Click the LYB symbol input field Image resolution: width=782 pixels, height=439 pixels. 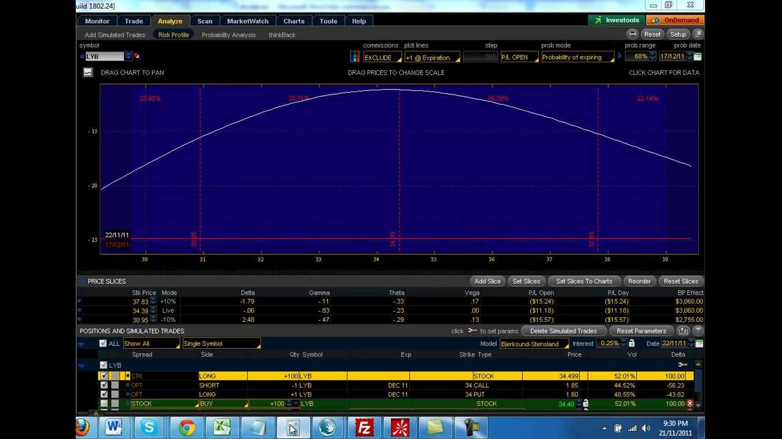(x=104, y=56)
